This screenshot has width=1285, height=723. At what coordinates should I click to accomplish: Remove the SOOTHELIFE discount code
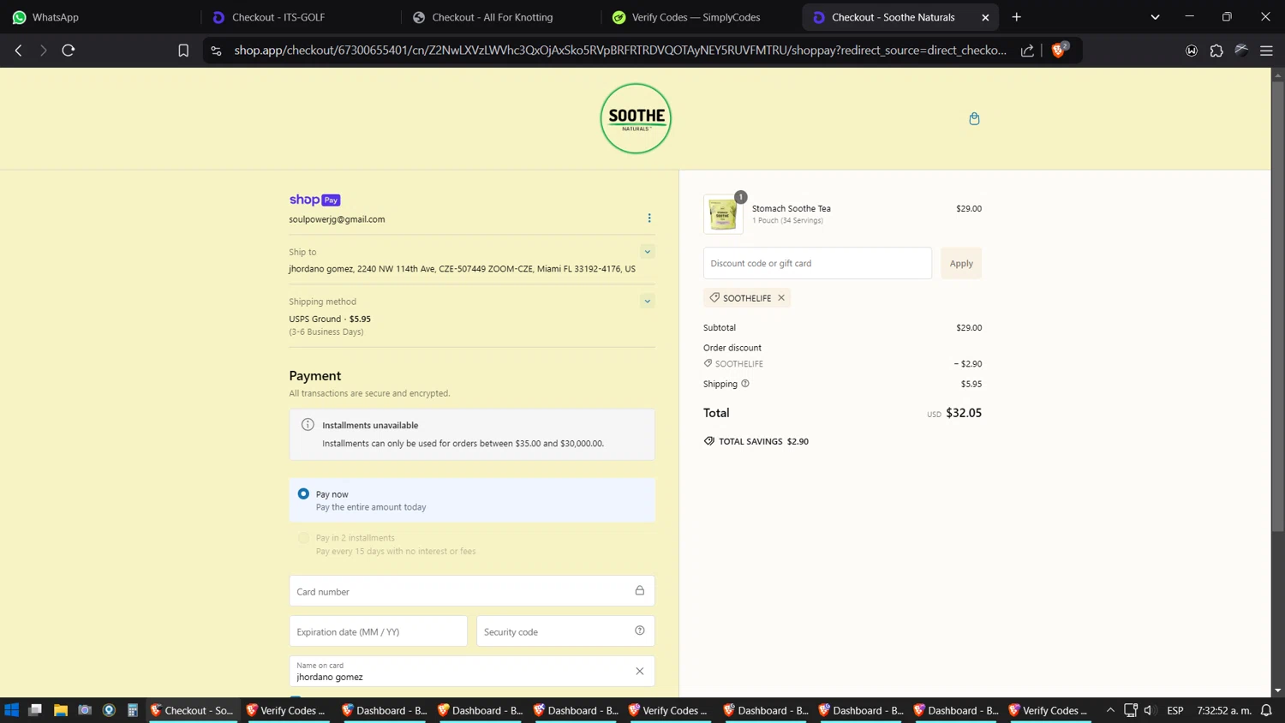tap(781, 298)
